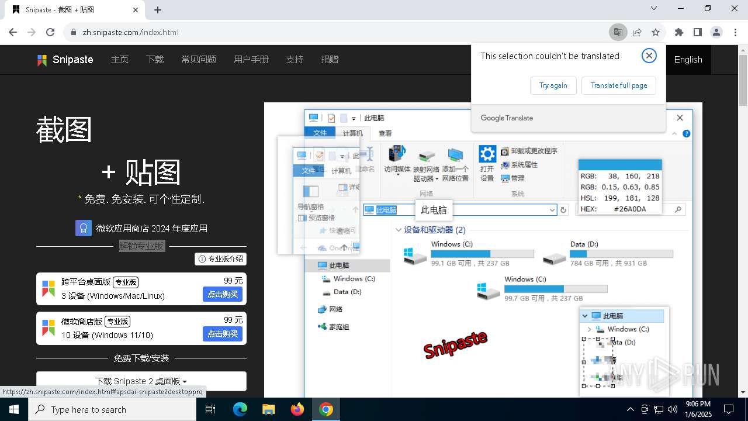Open the Chrome extensions puzzle icon
The image size is (748, 421).
pos(679,32)
